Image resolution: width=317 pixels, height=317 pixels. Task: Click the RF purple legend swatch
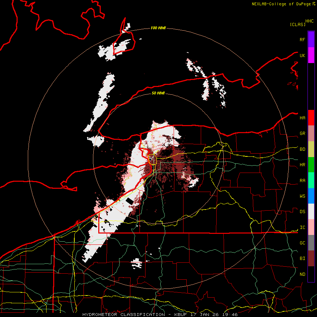coord(311,39)
